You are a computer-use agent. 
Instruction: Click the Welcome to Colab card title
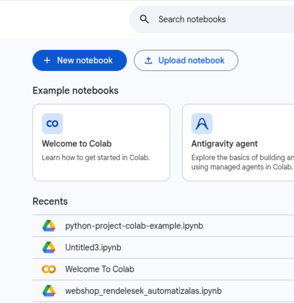pos(77,144)
